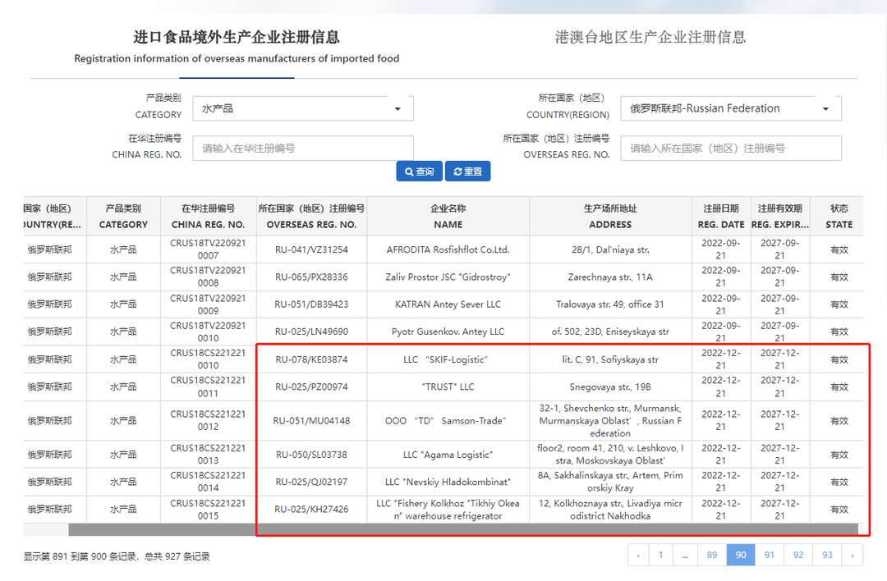
Task: Click the RU-025/PZ00974 registration cell
Action: (x=311, y=387)
